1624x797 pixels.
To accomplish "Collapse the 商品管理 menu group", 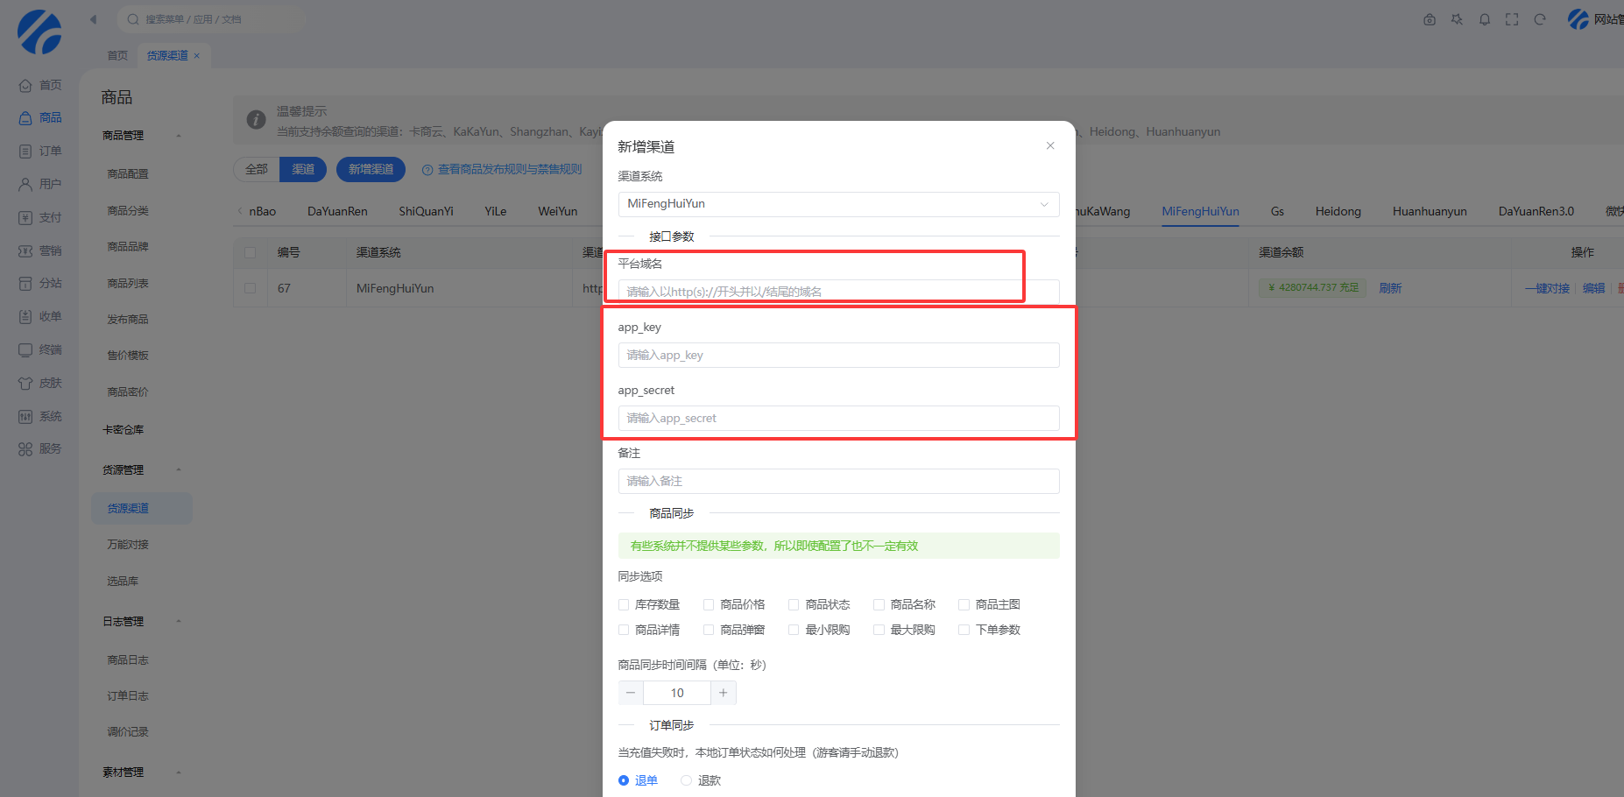I will [x=179, y=136].
